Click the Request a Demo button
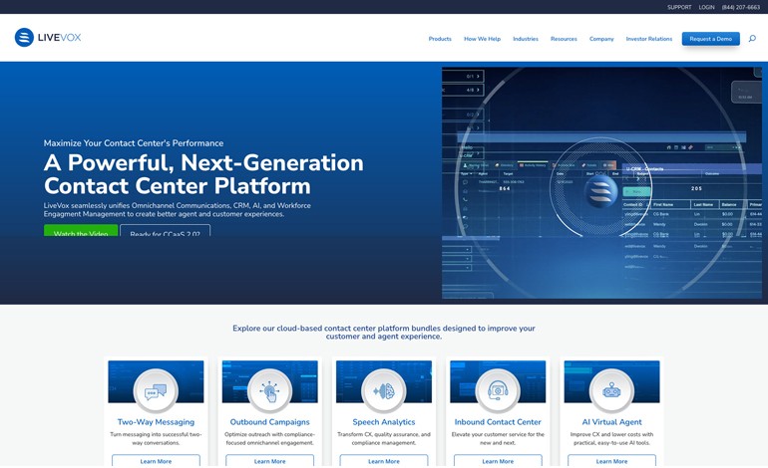The width and height of the screenshot is (768, 468). tap(711, 39)
